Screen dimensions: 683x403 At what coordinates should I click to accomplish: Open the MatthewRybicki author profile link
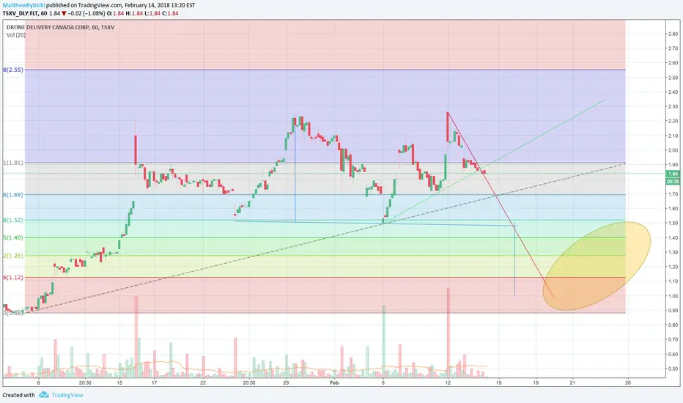23,5
